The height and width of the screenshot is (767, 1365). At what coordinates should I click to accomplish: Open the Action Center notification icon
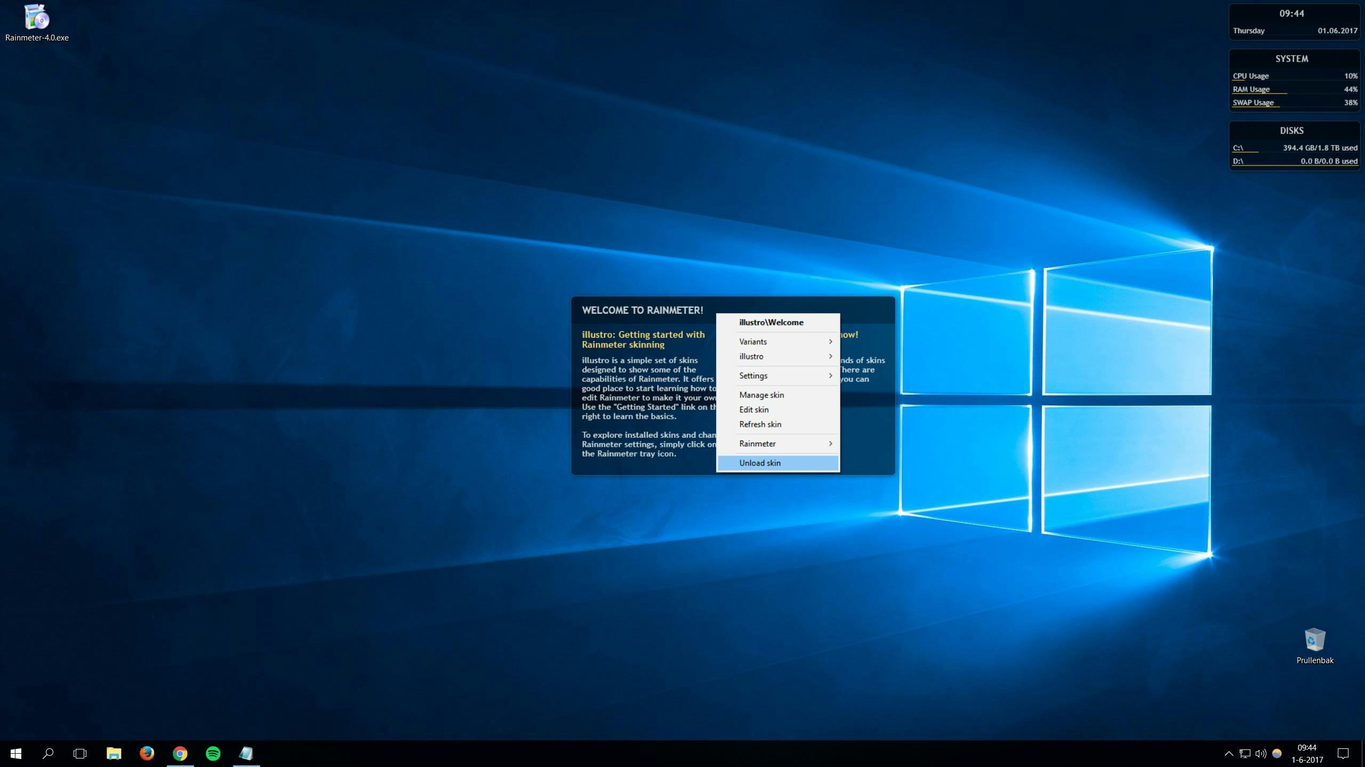pos(1343,753)
